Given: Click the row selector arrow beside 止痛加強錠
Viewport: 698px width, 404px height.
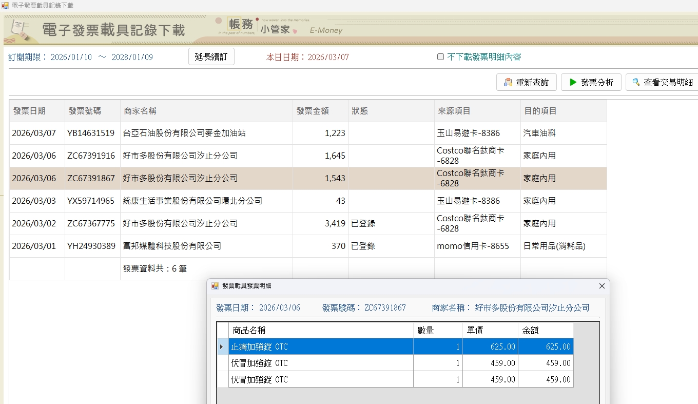Looking at the screenshot, I should (x=222, y=347).
